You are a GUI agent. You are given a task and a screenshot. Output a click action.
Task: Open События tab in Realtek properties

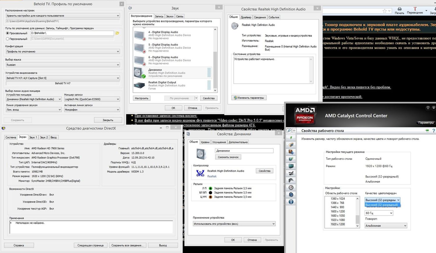point(274,17)
